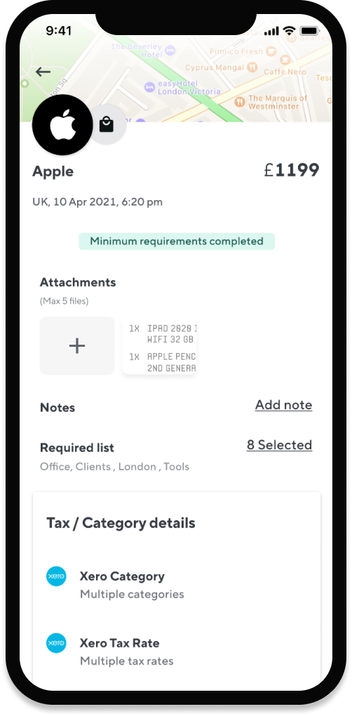Click the Add note link
This screenshot has width=352, height=716.
pyautogui.click(x=283, y=405)
